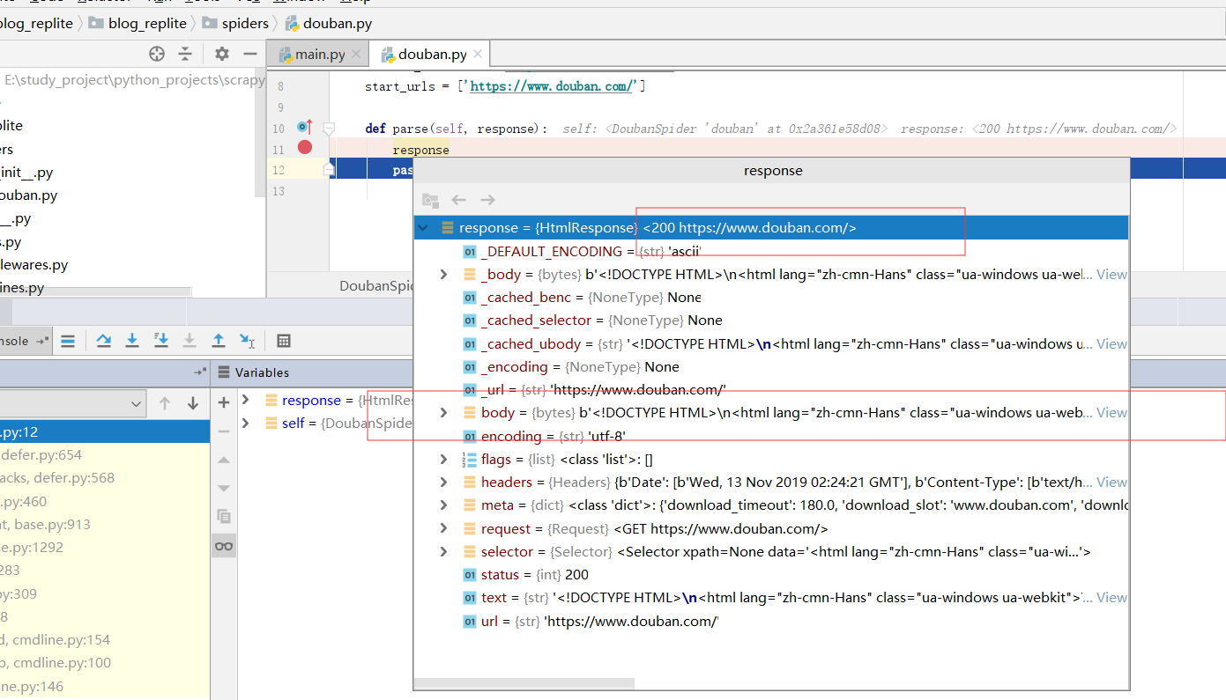Click the pin icon in the Frames header

click(x=200, y=372)
